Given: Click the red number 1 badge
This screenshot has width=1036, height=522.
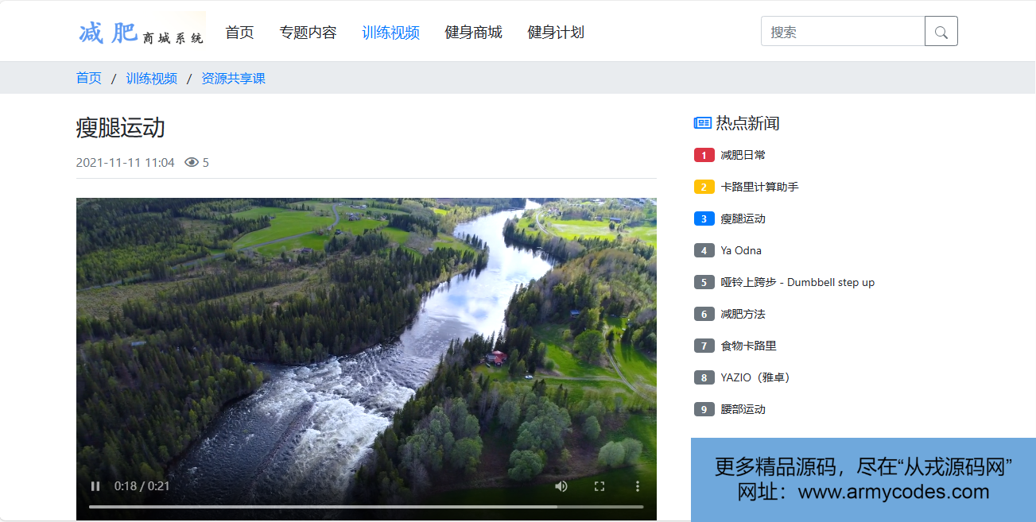Looking at the screenshot, I should tap(704, 155).
